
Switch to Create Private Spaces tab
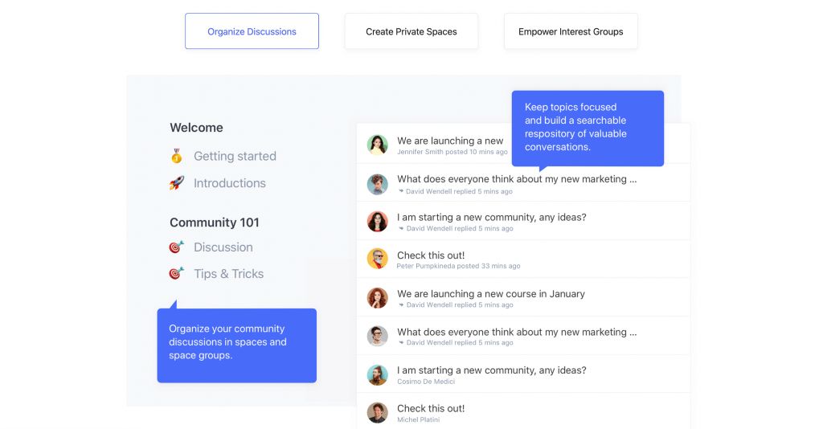[x=411, y=31]
